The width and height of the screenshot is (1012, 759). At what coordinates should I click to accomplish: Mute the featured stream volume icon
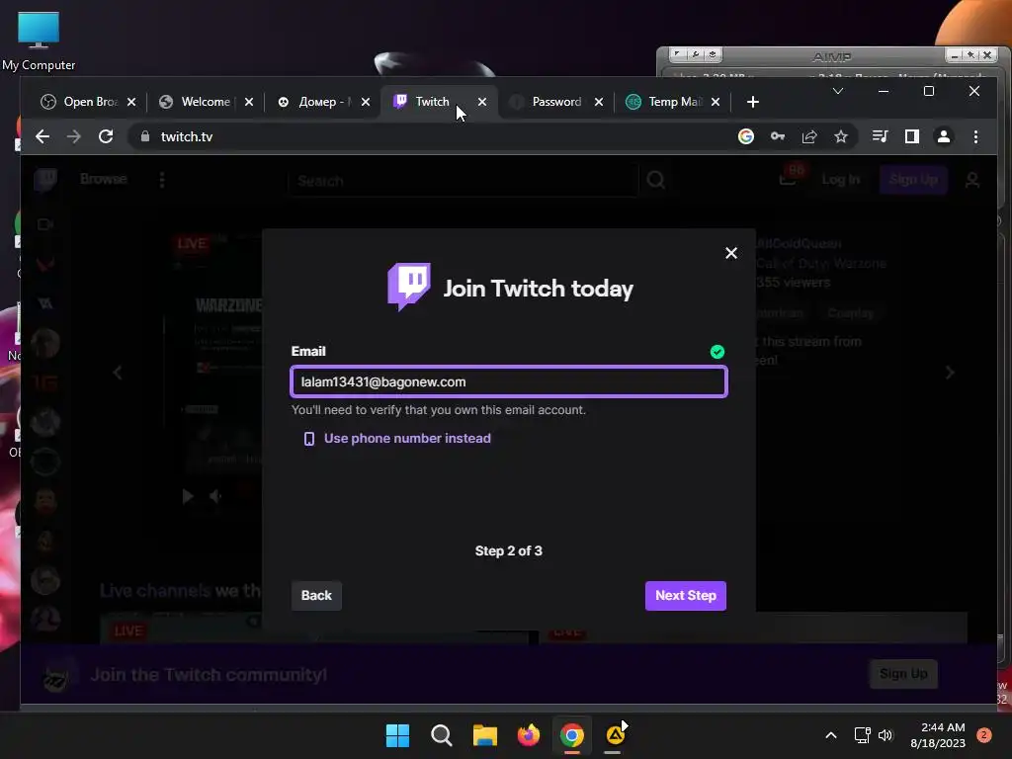tap(215, 496)
